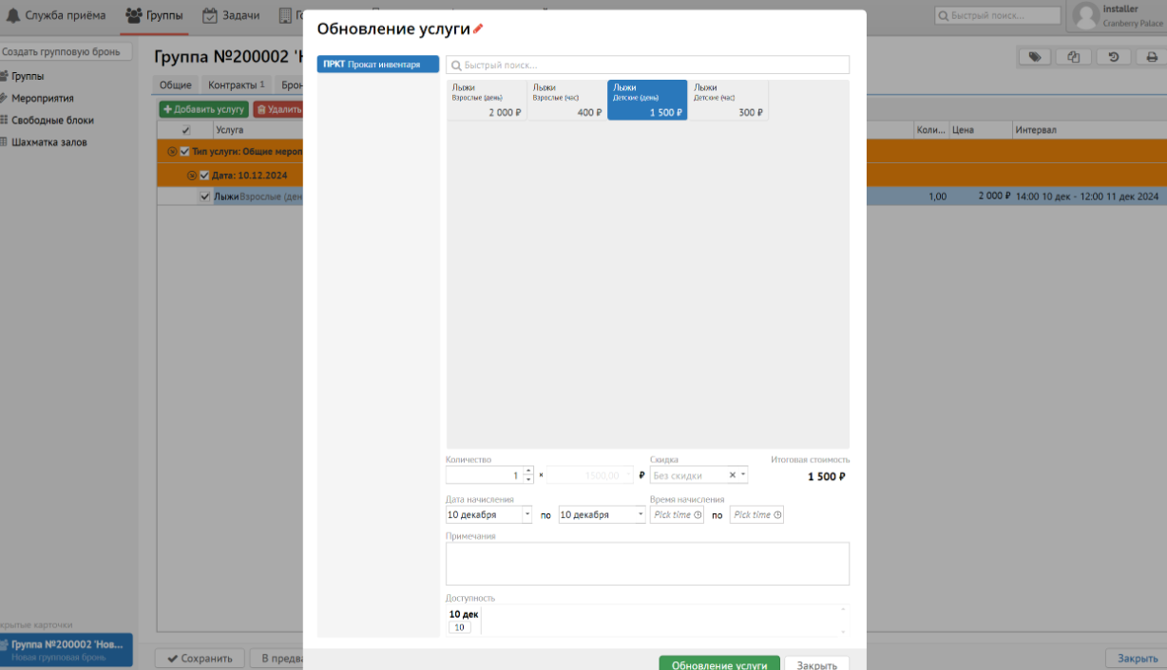Click the people icon on the Группы tab
This screenshot has height=670, width=1167.
(134, 15)
